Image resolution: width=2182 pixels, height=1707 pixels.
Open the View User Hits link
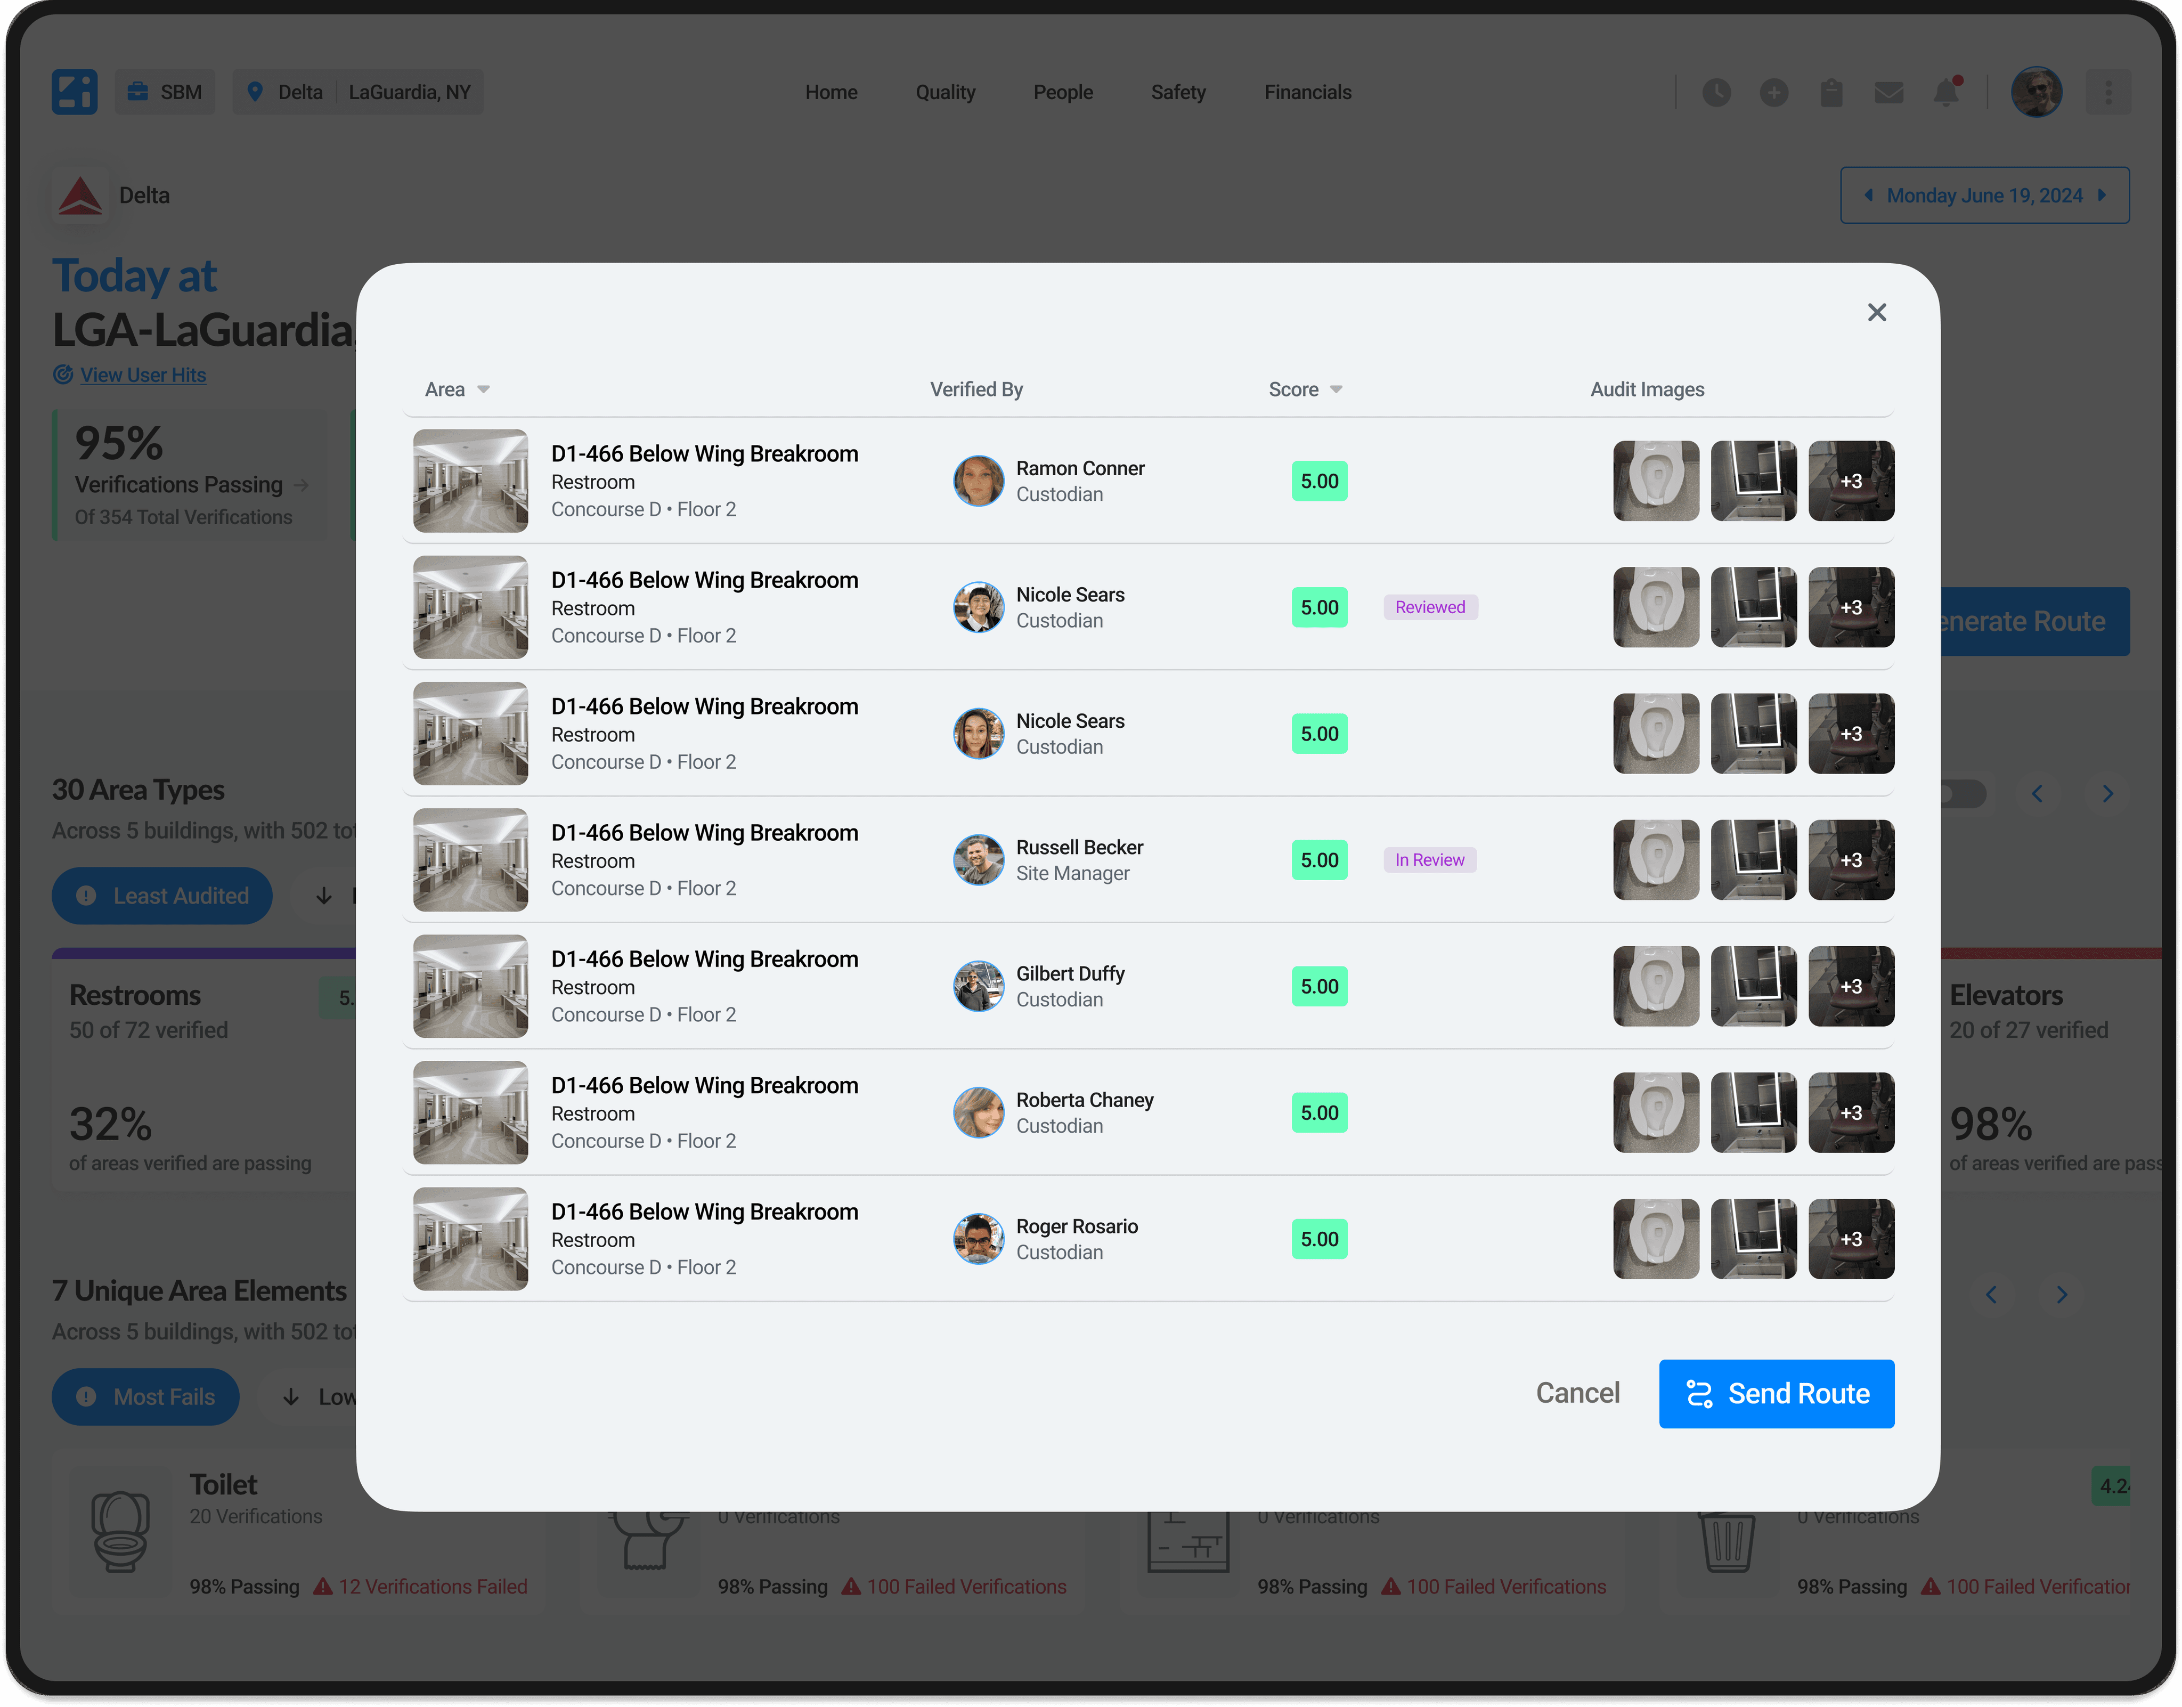pos(143,375)
